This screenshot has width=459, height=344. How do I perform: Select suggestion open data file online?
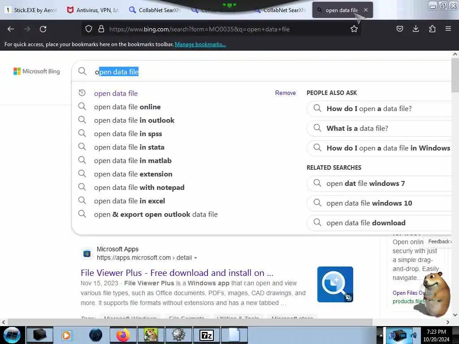(127, 107)
